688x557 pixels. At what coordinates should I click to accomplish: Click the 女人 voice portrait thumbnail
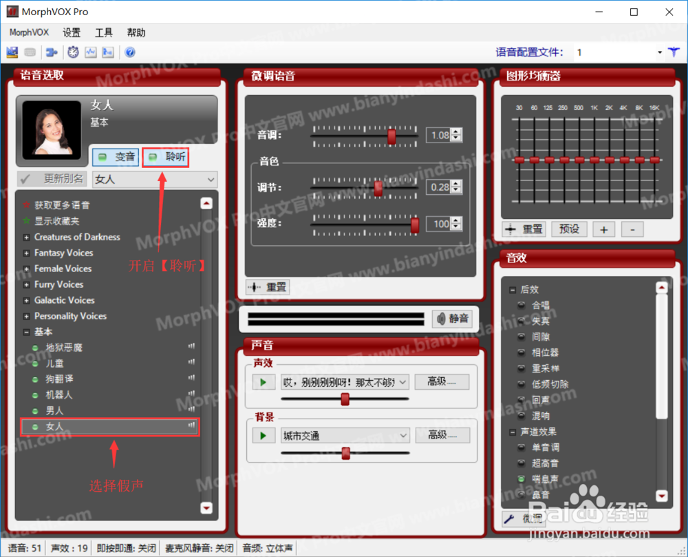click(52, 130)
